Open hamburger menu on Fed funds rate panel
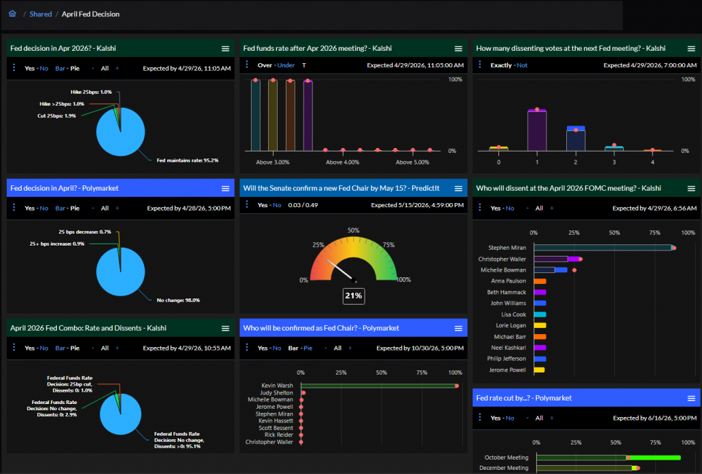This screenshot has height=474, width=702. pyautogui.click(x=459, y=49)
